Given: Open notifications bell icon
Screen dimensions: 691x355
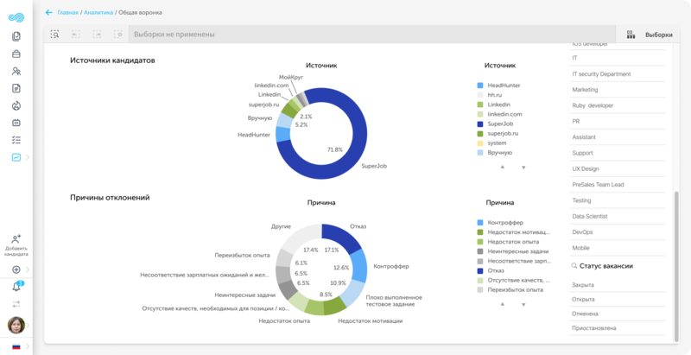Looking at the screenshot, I should tap(16, 287).
